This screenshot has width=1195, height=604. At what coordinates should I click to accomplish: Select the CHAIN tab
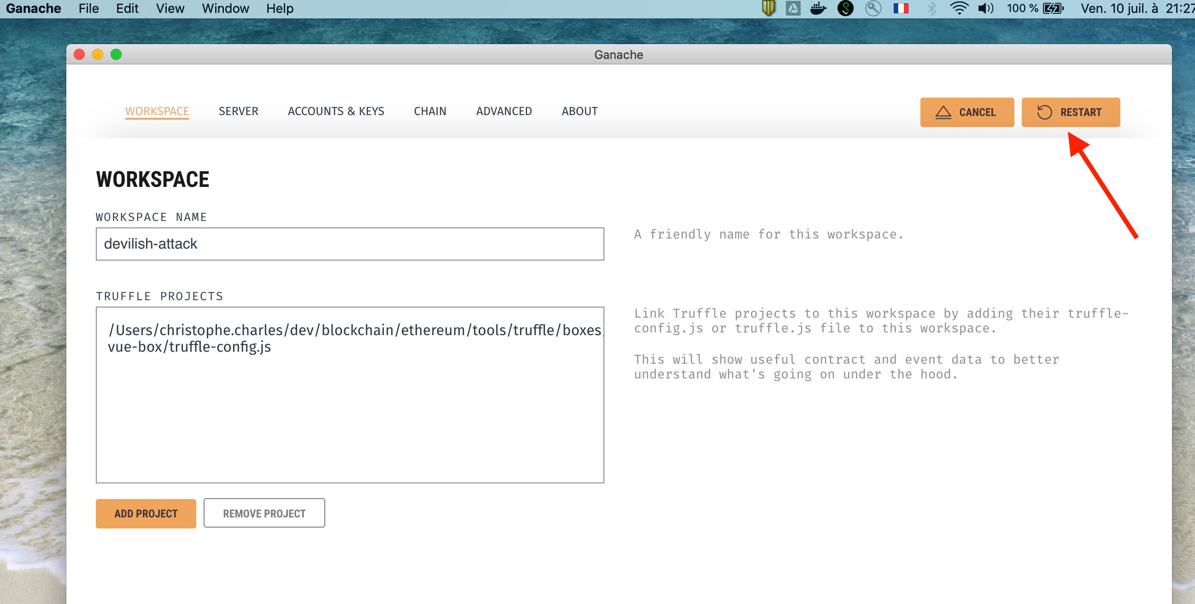(430, 111)
